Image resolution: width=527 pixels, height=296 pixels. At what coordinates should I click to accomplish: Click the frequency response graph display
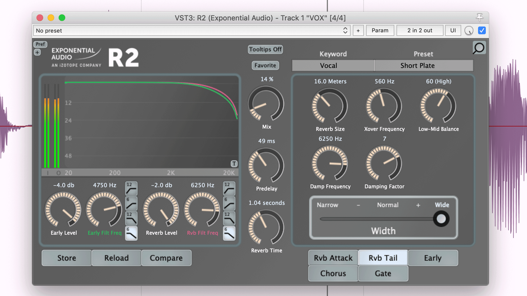click(x=151, y=121)
